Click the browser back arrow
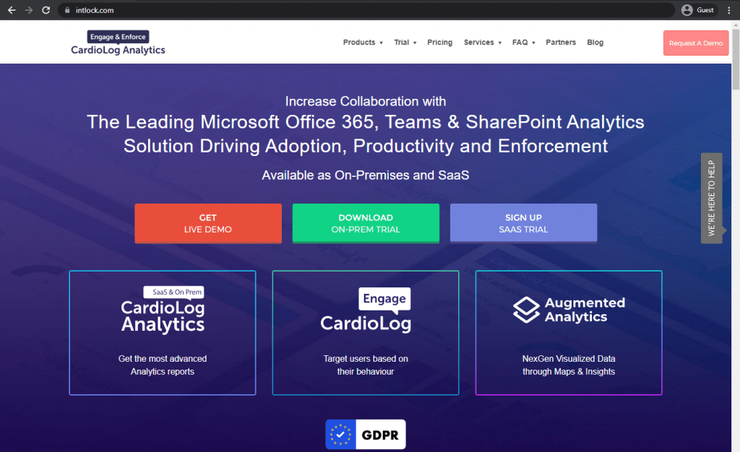The image size is (740, 452). tap(10, 10)
